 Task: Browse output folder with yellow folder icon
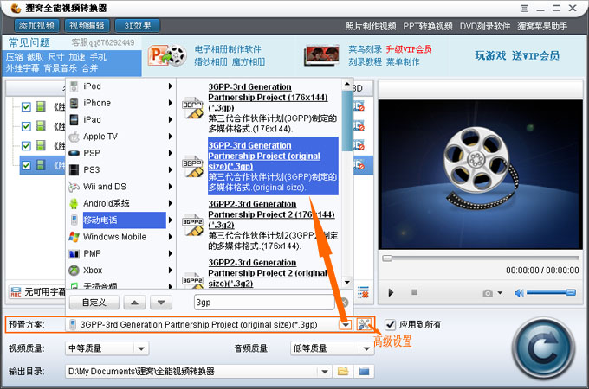(x=343, y=372)
